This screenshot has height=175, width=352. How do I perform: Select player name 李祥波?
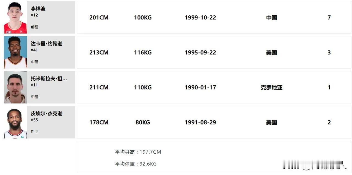point(38,9)
